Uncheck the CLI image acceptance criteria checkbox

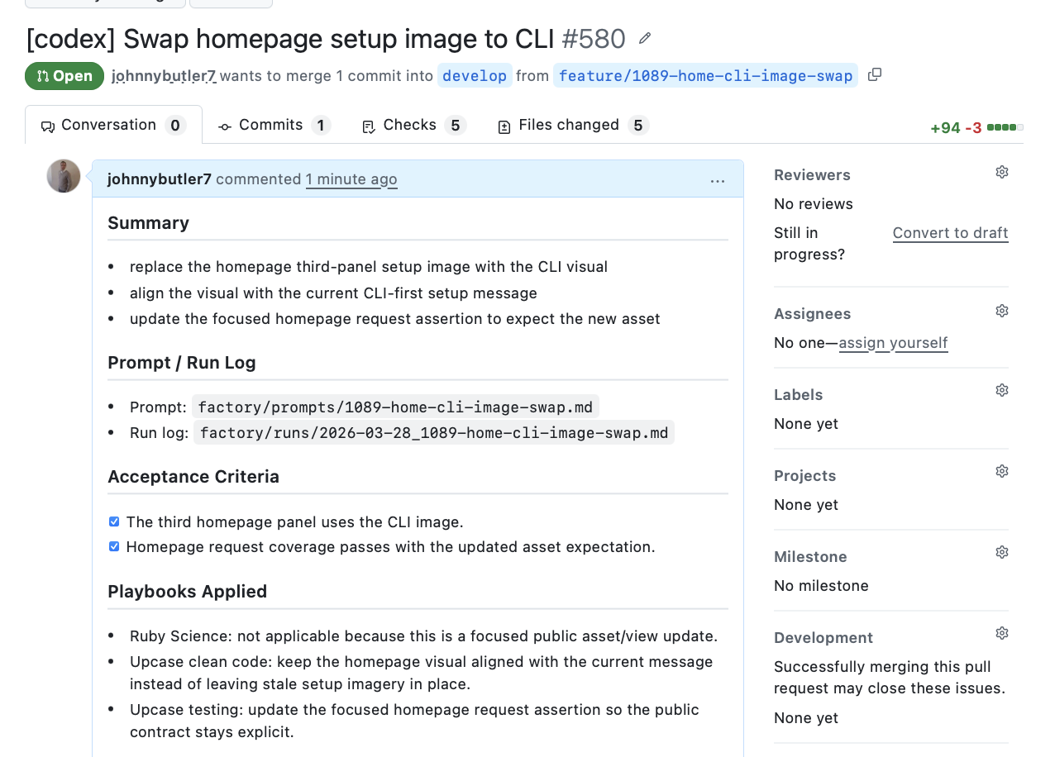(x=113, y=521)
